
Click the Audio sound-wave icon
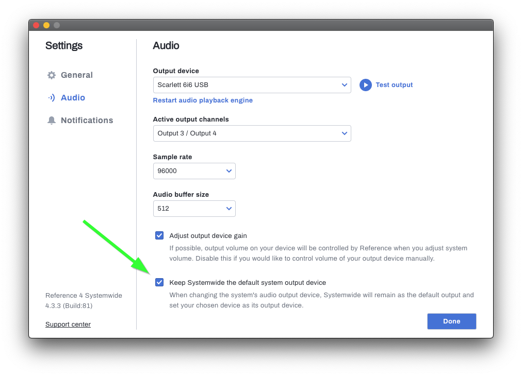coord(51,98)
